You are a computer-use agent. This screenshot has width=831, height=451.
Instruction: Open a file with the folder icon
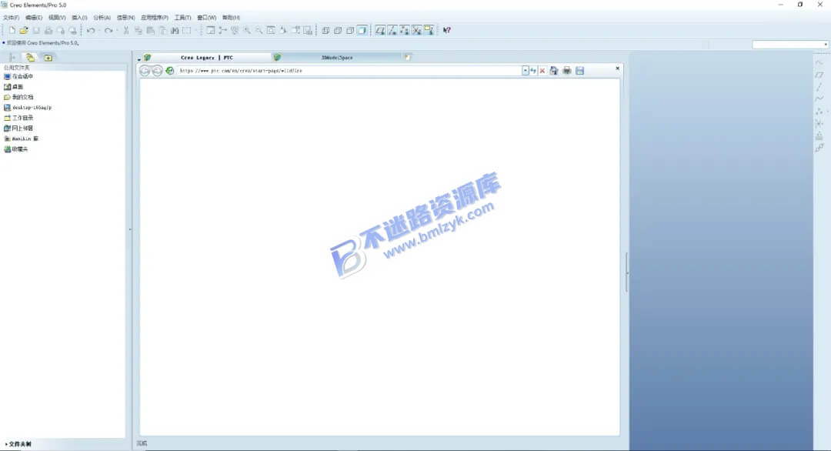(x=24, y=30)
